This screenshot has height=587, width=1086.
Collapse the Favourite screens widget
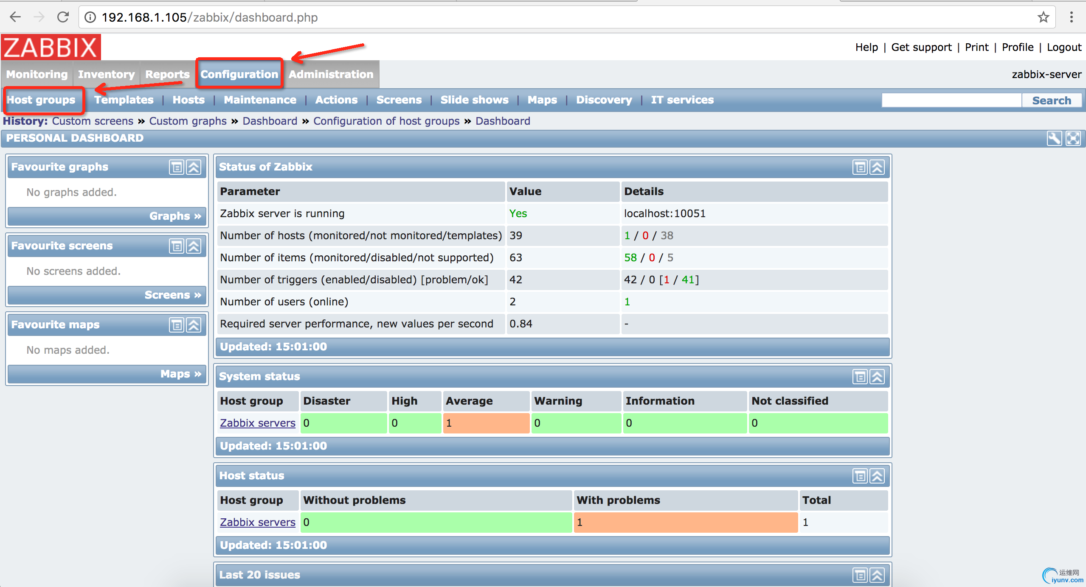[x=194, y=246]
